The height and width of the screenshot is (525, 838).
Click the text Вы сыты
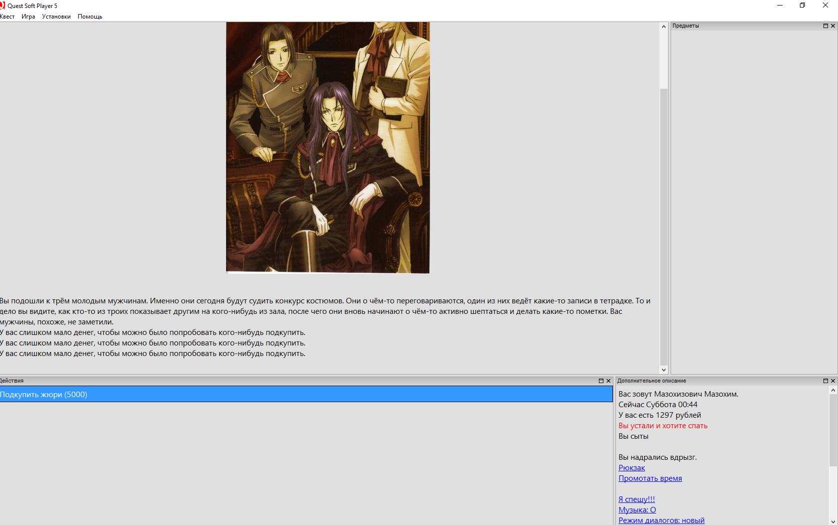pos(633,436)
